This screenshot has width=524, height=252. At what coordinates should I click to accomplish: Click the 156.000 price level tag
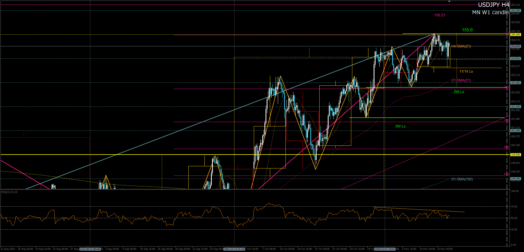[x=516, y=11]
